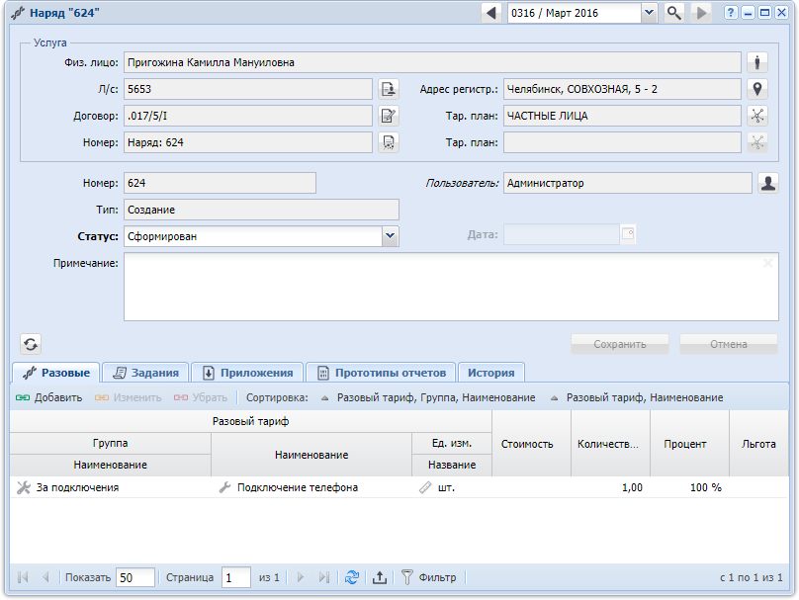The image size is (799, 600).
Task: Open the personal account icon beside Л/с
Action: [x=389, y=89]
